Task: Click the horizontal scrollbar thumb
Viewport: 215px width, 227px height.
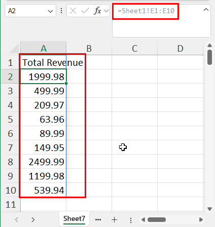Action: (x=157, y=220)
